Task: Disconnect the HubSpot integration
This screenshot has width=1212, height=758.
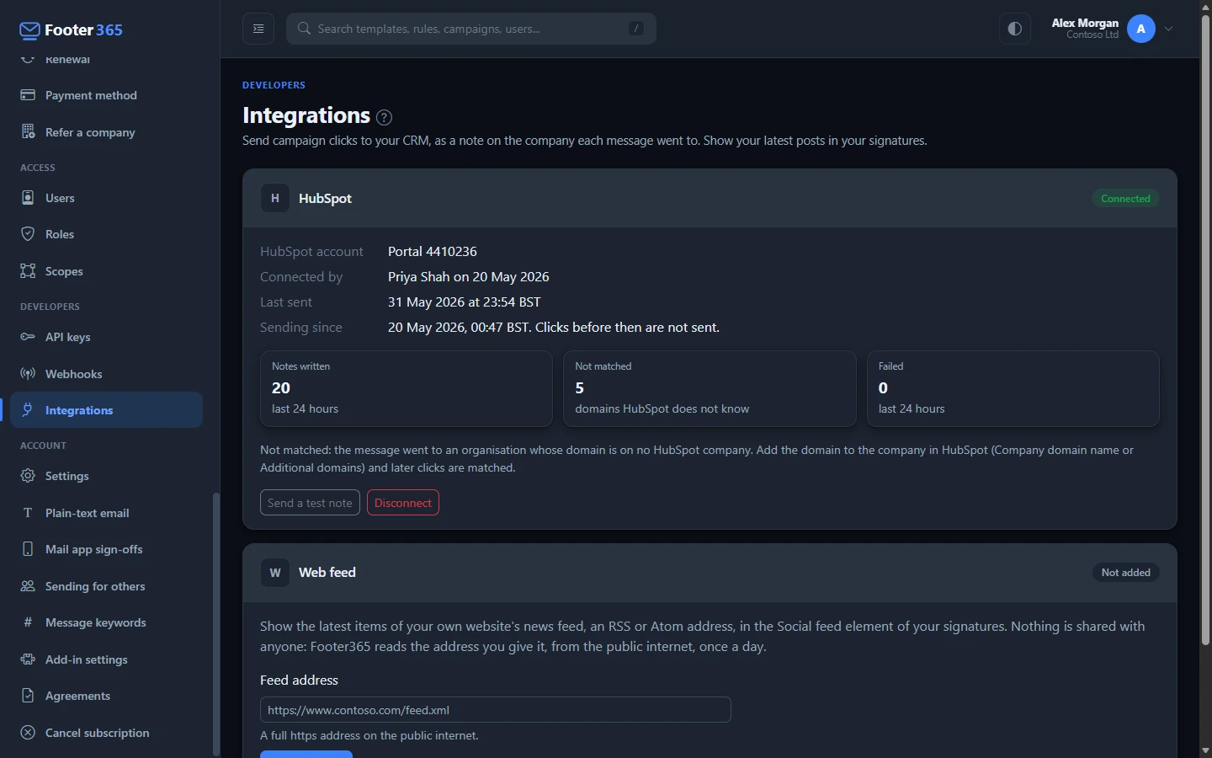Action: (403, 503)
